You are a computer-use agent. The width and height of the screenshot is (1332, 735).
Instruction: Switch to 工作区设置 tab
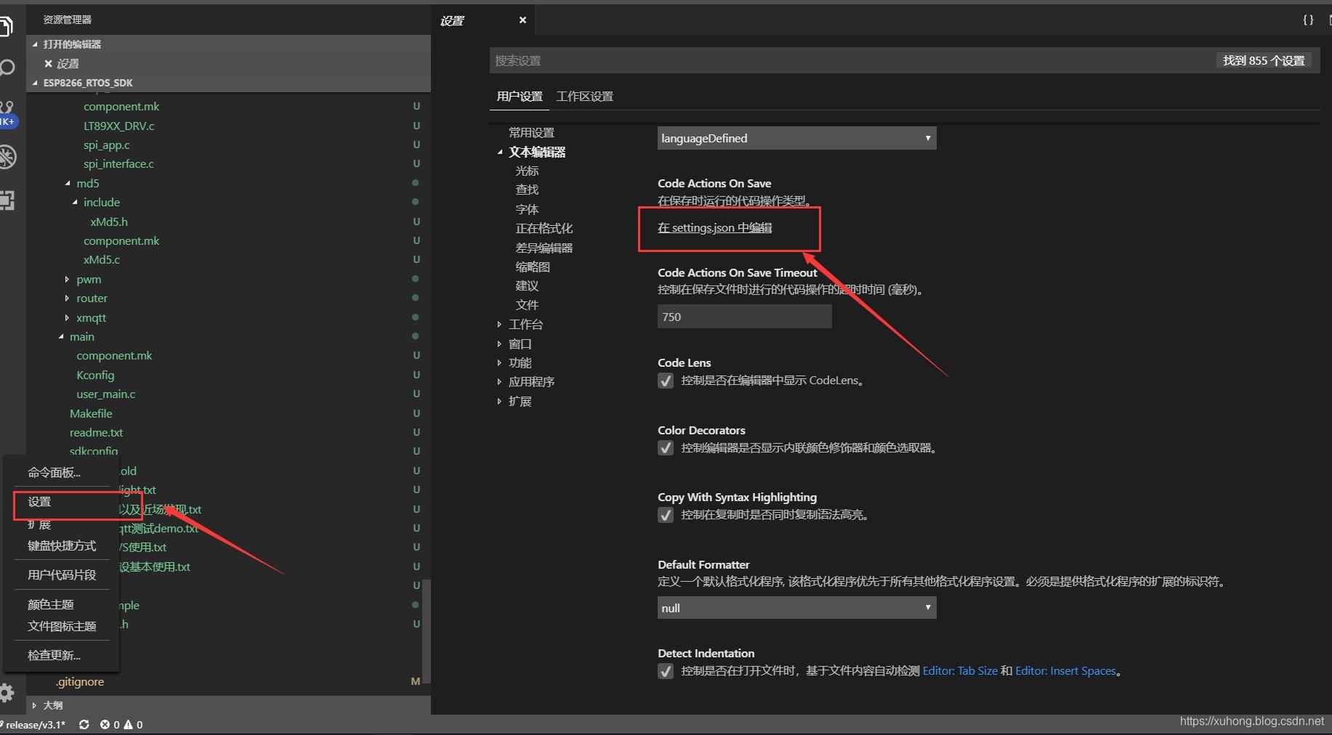(x=584, y=97)
